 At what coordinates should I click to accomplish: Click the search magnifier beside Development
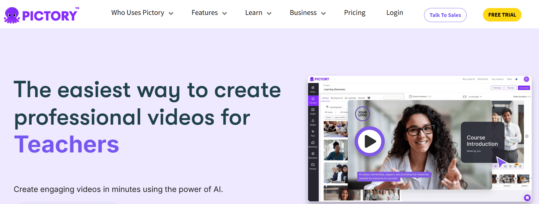click(327, 107)
